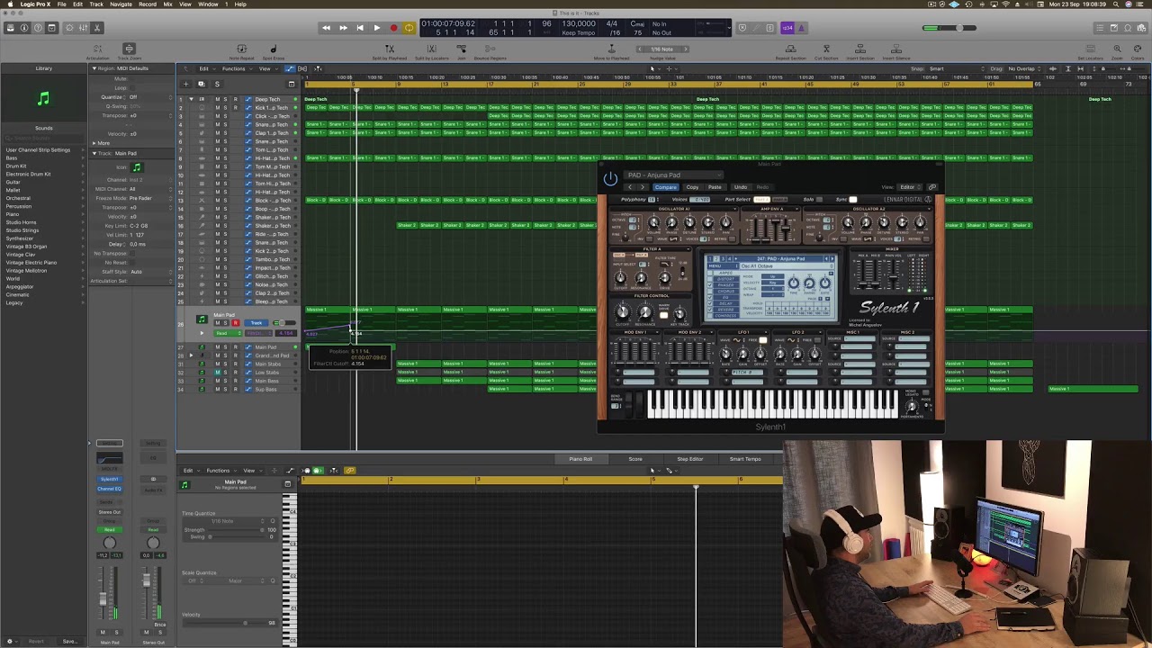This screenshot has height=648, width=1152.
Task: Toggle Warm Drive in Filter Control
Action: 664,315
